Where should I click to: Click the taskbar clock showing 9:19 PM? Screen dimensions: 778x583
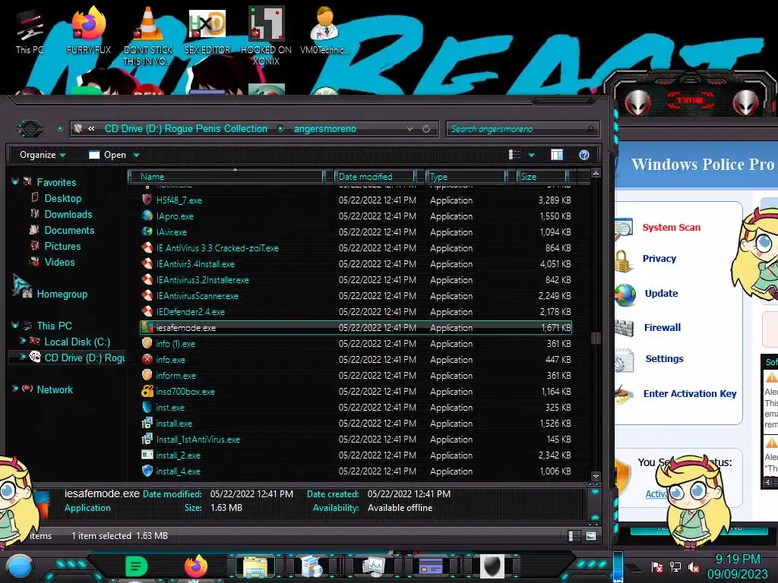tap(737, 566)
